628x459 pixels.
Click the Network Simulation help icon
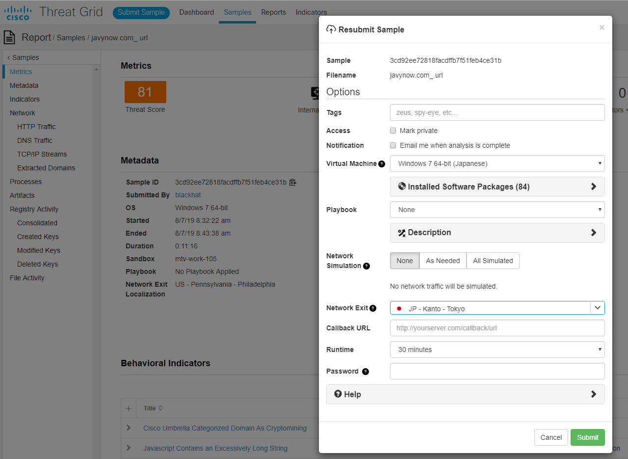pos(366,266)
